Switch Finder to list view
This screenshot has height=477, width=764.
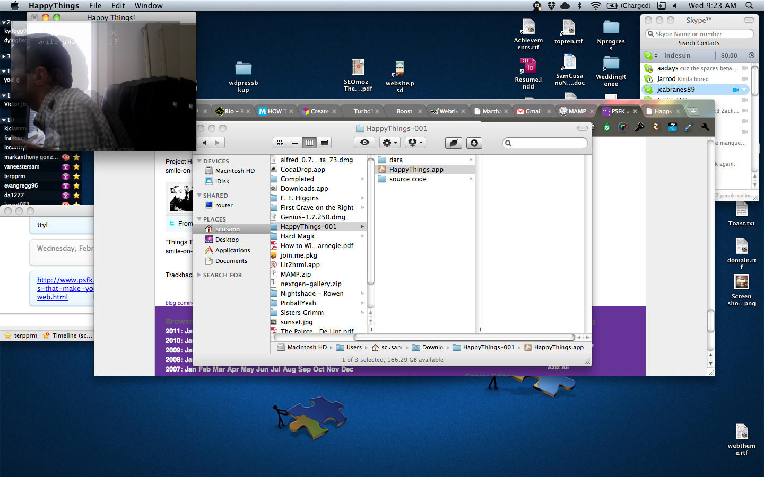point(295,143)
